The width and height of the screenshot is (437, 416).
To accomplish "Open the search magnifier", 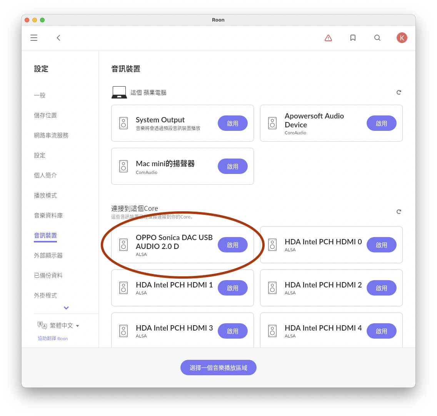I will pos(377,38).
